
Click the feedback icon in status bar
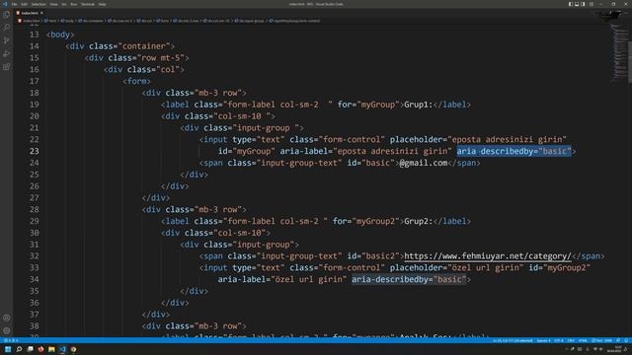(x=618, y=340)
